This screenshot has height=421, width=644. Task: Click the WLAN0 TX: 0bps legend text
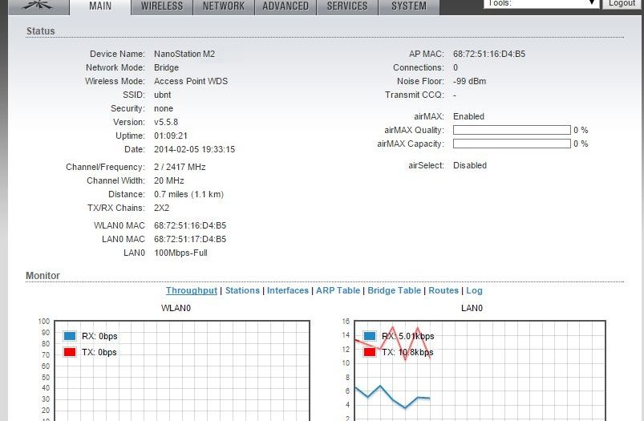tap(99, 352)
